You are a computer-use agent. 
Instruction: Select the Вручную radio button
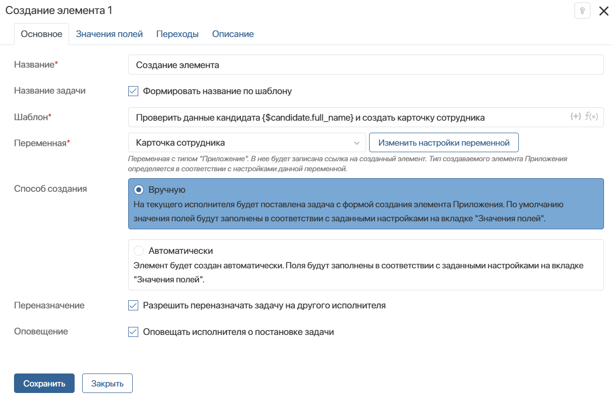[x=139, y=190]
